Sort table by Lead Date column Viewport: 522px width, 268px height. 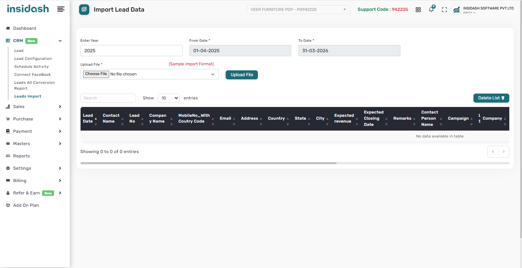(x=88, y=119)
